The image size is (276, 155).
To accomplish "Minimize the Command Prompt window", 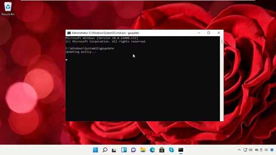I will coord(199,33).
